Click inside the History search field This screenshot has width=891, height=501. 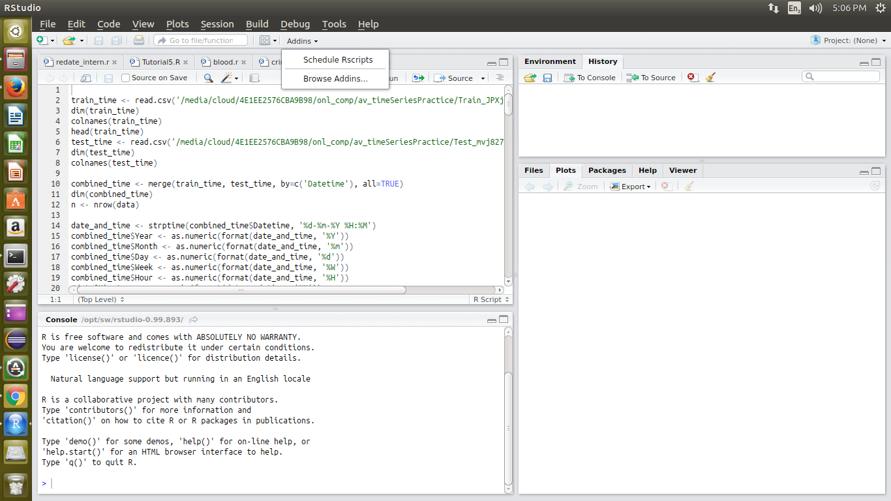click(841, 76)
